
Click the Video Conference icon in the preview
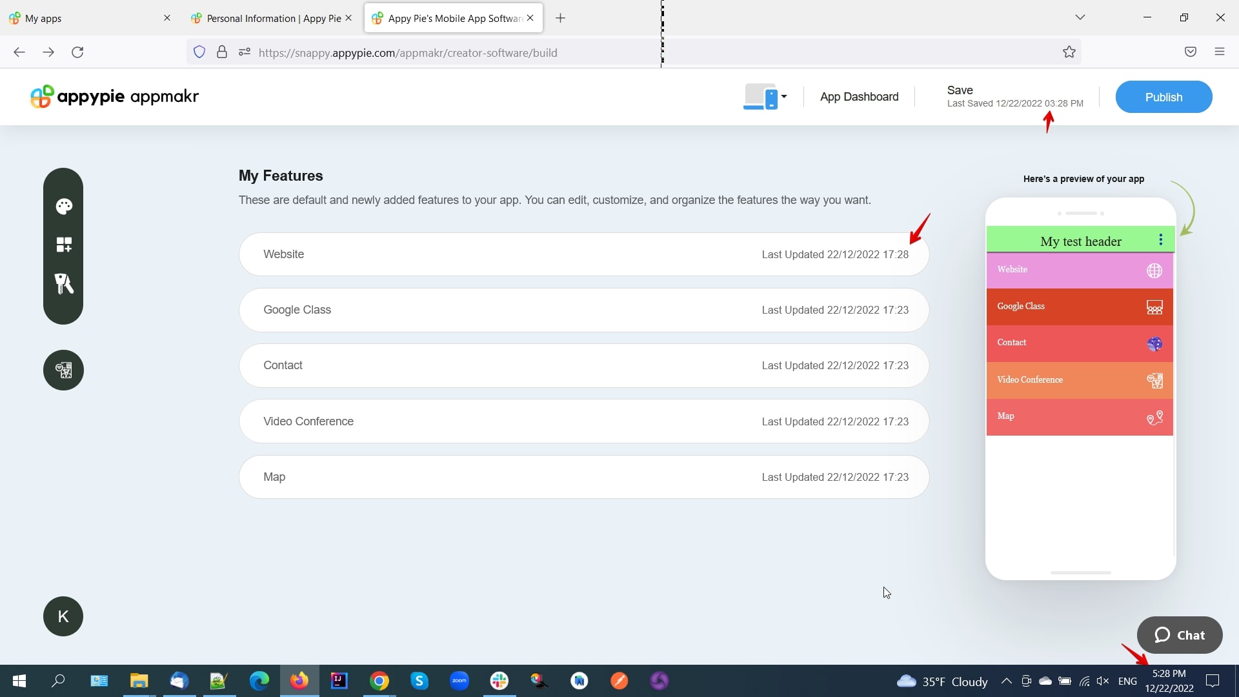coord(1154,381)
